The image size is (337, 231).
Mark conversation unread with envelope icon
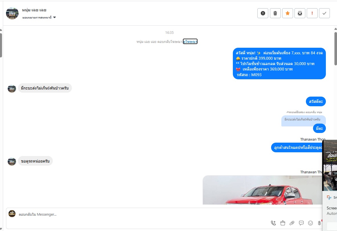(x=300, y=13)
